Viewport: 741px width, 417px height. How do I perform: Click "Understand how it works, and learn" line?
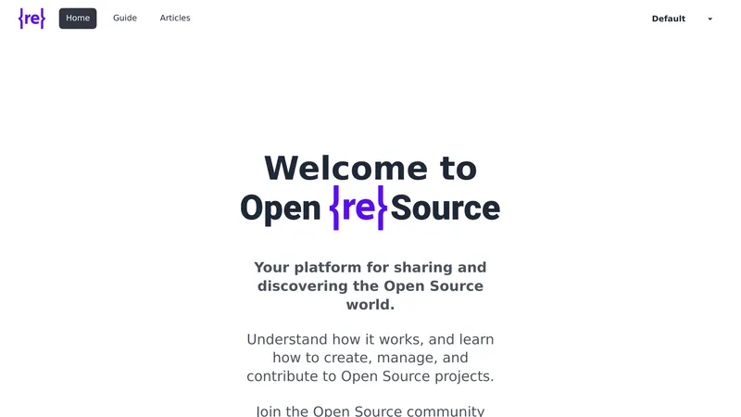[370, 340]
